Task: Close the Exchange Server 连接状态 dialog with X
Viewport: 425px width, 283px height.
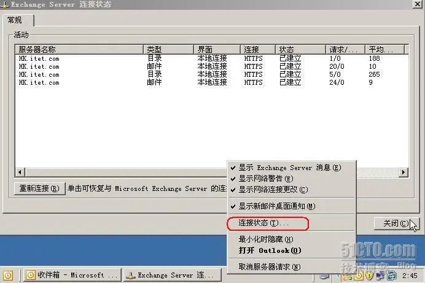Action: click(418, 4)
